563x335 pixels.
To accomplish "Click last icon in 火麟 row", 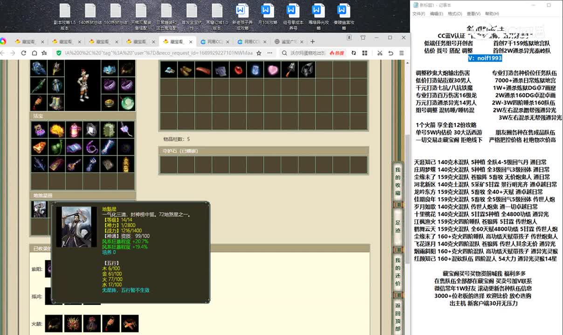I will (x=130, y=323).
